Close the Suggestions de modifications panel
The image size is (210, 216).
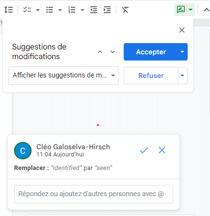182,30
